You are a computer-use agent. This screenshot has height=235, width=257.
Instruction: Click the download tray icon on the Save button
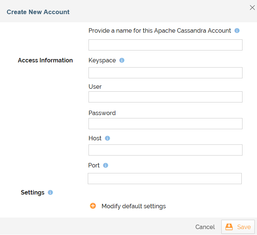[229, 227]
